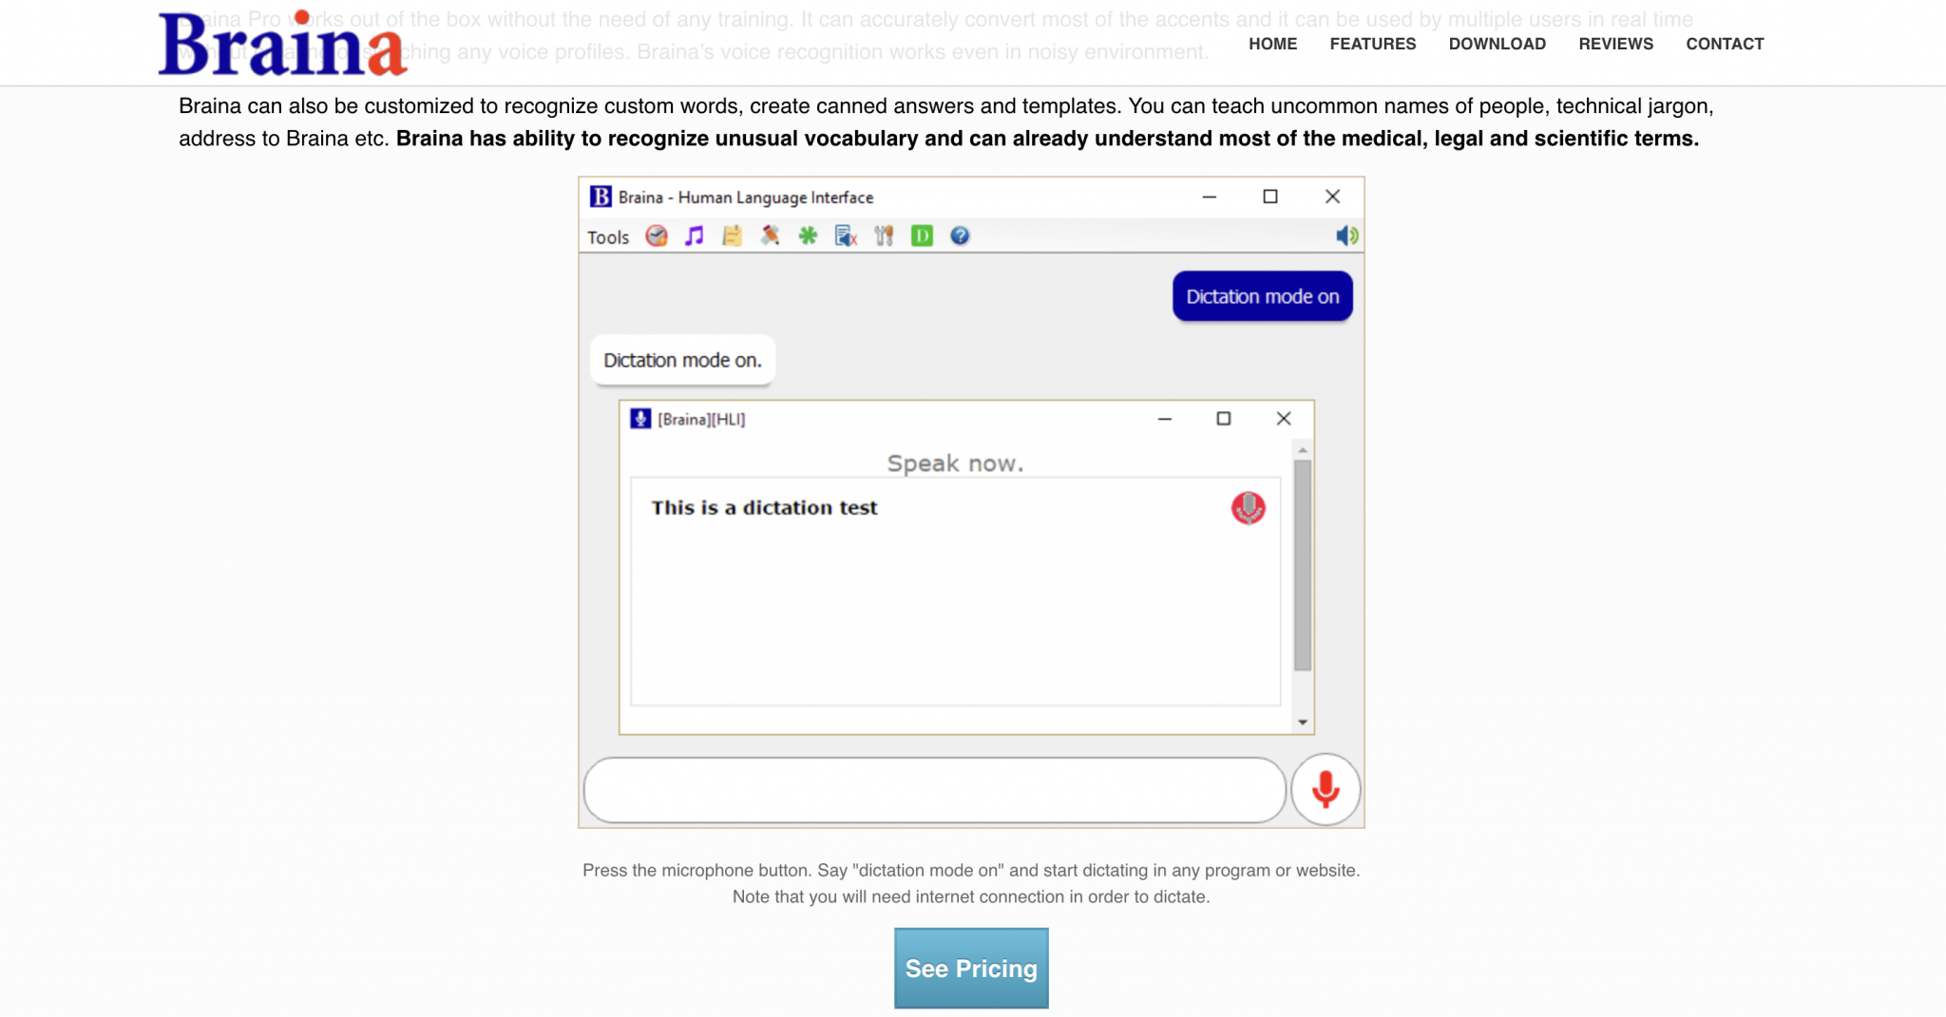Click the Braina logo in the header

(282, 44)
